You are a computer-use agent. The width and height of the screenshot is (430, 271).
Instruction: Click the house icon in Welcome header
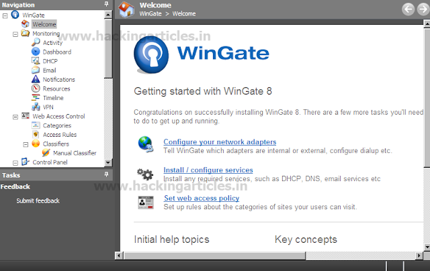coord(126,9)
